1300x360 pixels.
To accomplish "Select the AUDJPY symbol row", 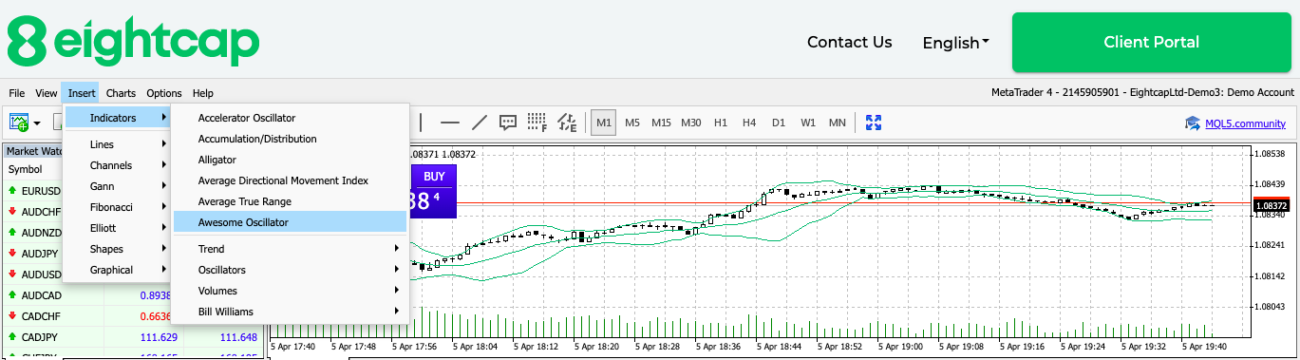I will tap(33, 254).
